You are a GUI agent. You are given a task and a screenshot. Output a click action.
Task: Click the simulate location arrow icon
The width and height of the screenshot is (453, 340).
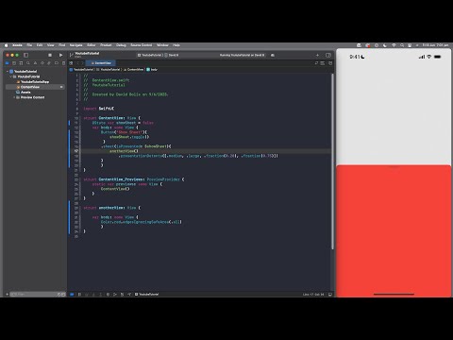(x=129, y=295)
